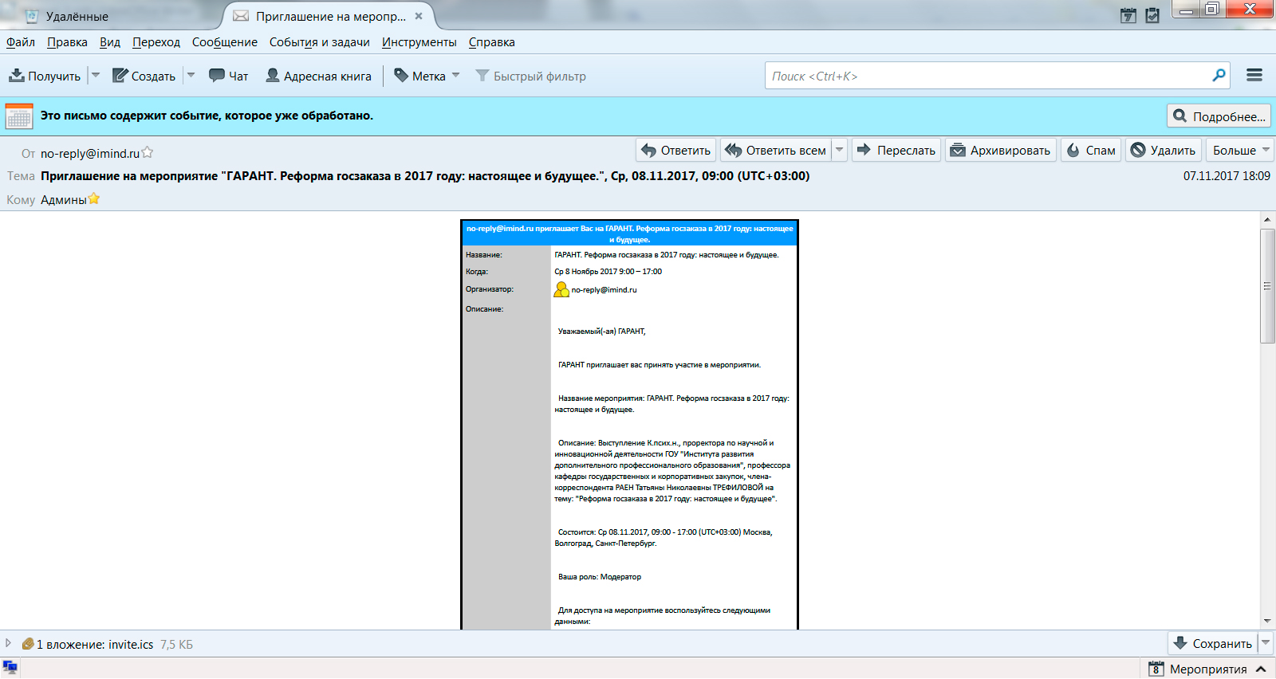The width and height of the screenshot is (1276, 679).
Task: Open the Сохранить dropdown arrow
Action: click(1266, 643)
